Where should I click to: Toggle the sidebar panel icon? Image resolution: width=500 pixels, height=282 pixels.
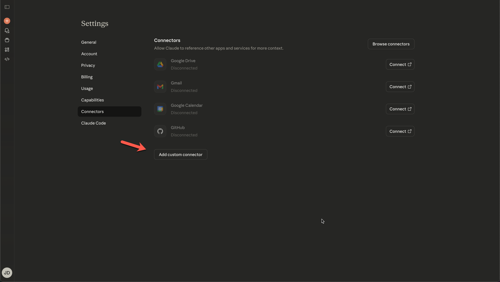point(7,7)
